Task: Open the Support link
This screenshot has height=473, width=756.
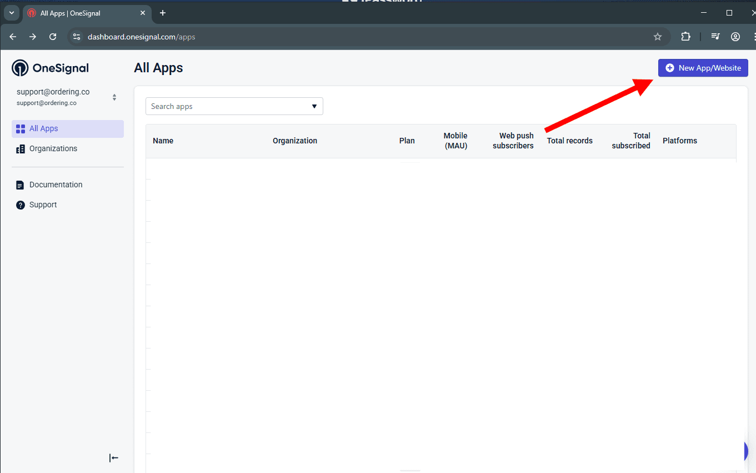Action: [43, 205]
